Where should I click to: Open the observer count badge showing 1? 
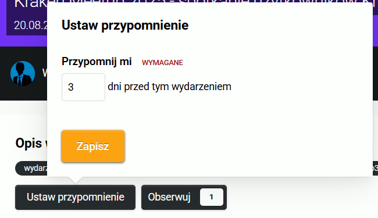pyautogui.click(x=212, y=197)
